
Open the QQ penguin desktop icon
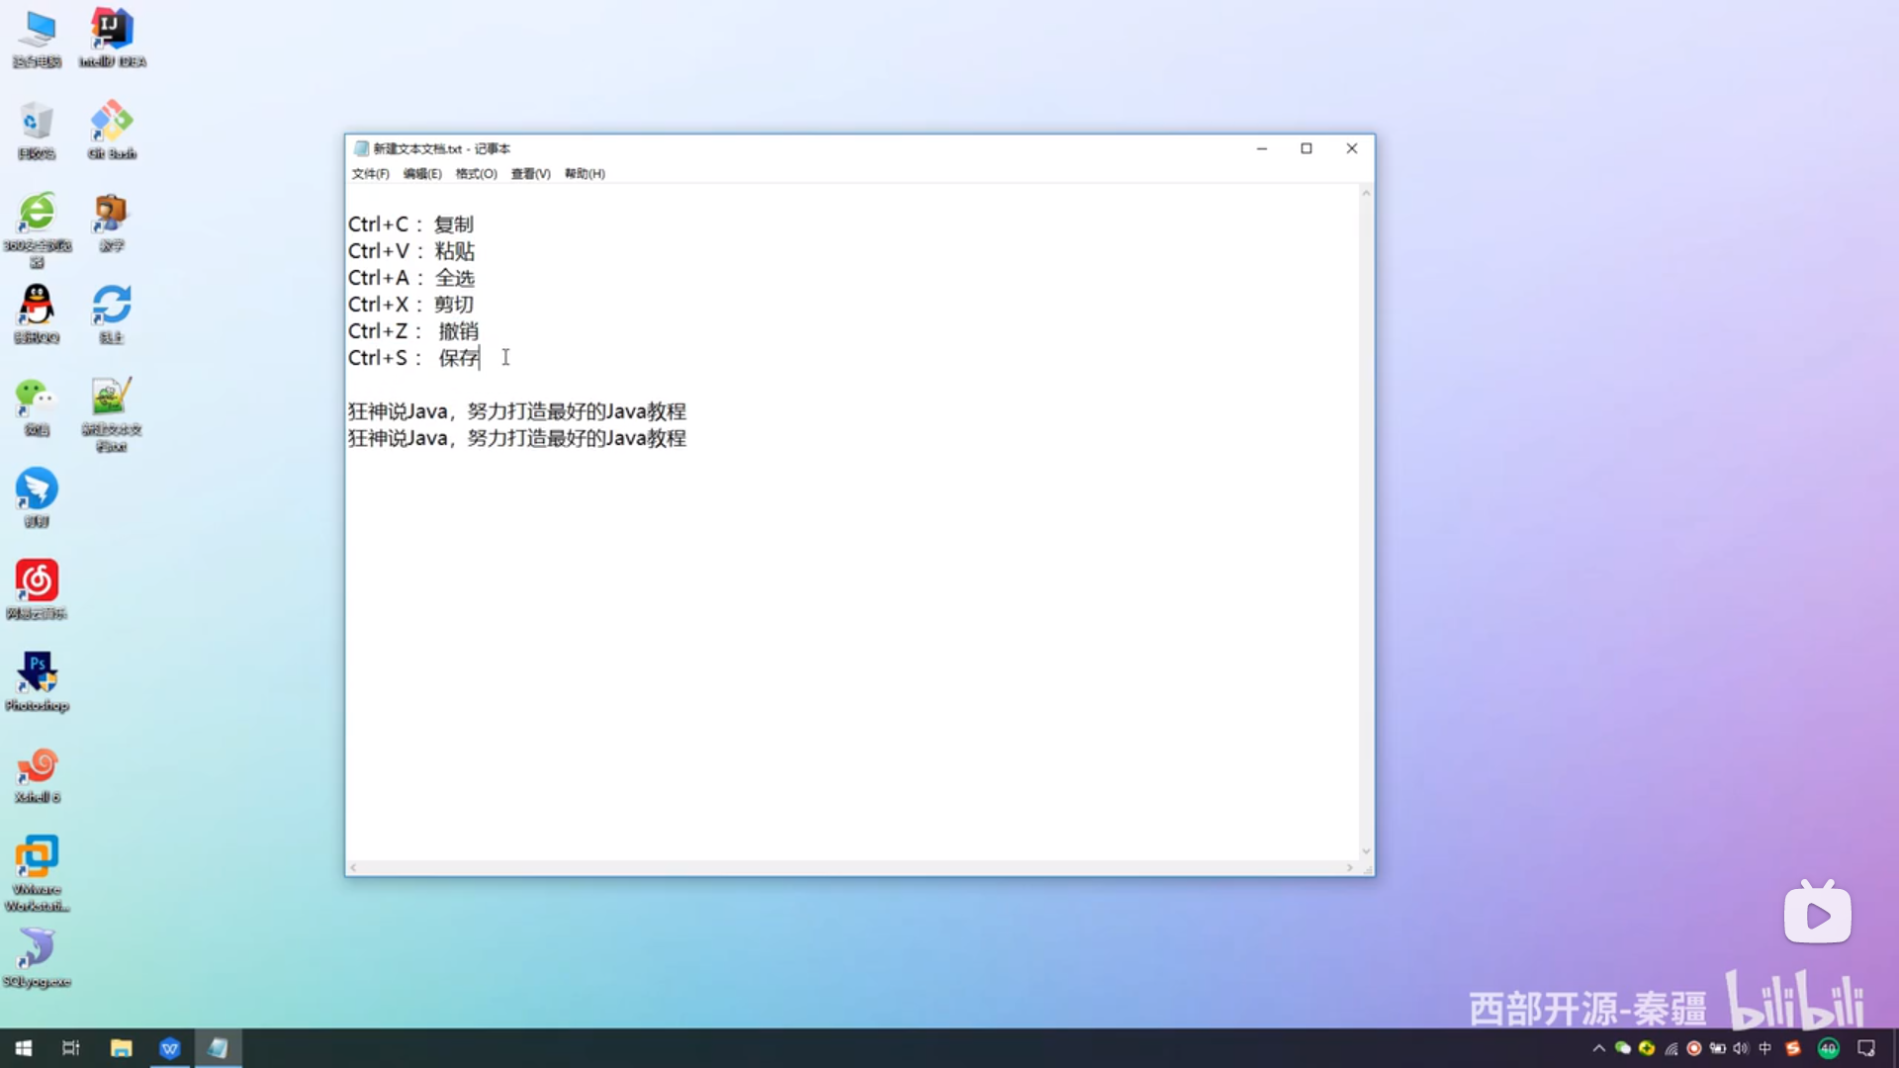click(38, 306)
